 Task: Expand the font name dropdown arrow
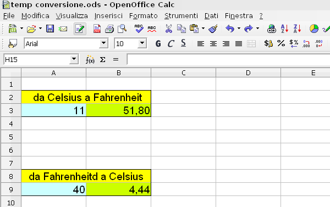click(103, 43)
